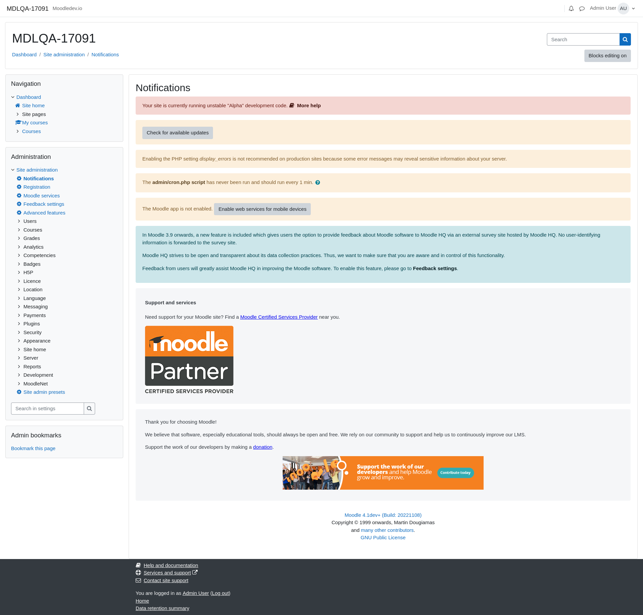The height and width of the screenshot is (615, 643).
Task: Open Development admin category
Action: click(38, 375)
